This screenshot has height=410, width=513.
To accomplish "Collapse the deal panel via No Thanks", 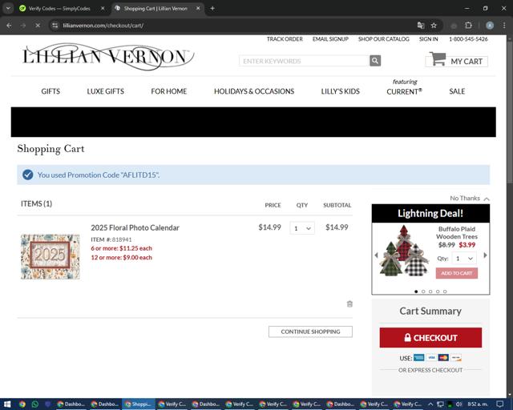I will point(470,198).
